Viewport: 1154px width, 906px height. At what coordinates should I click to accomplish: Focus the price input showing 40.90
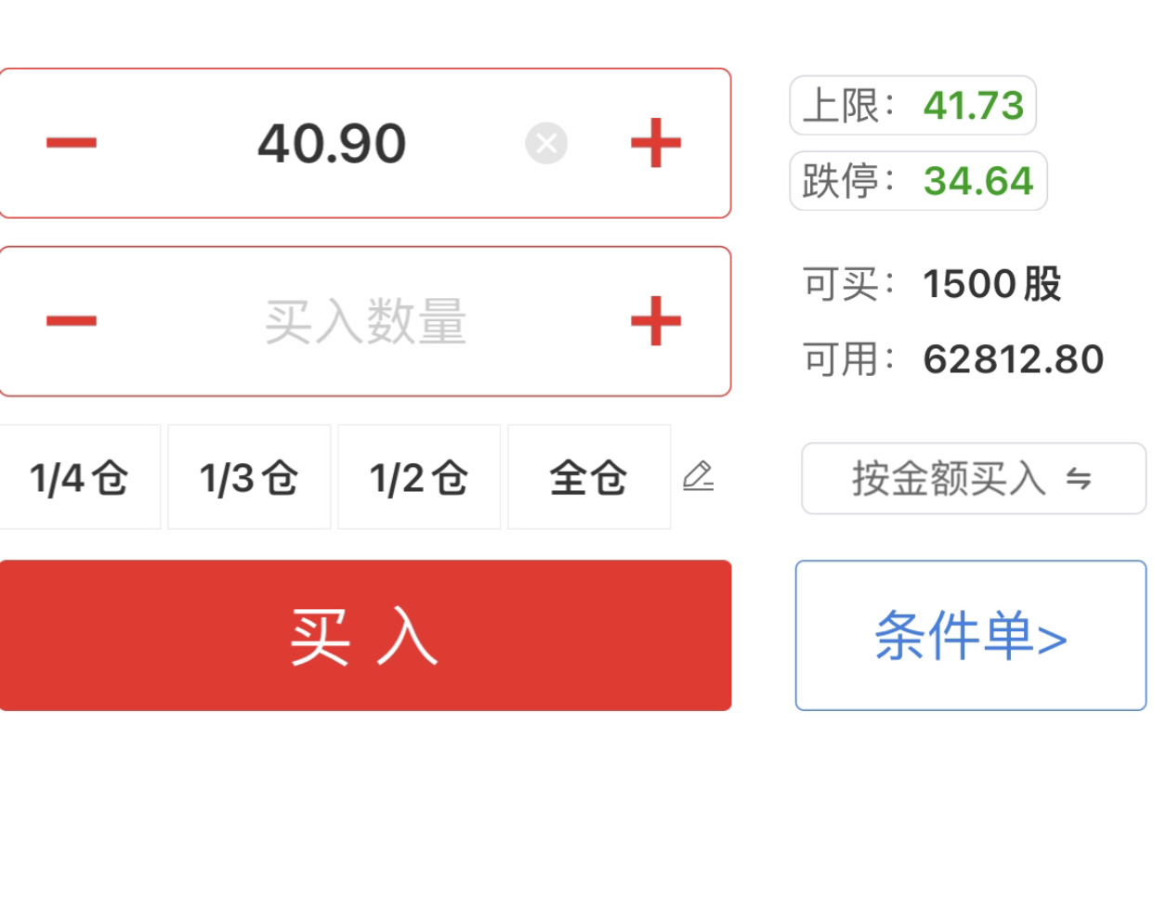tap(332, 144)
